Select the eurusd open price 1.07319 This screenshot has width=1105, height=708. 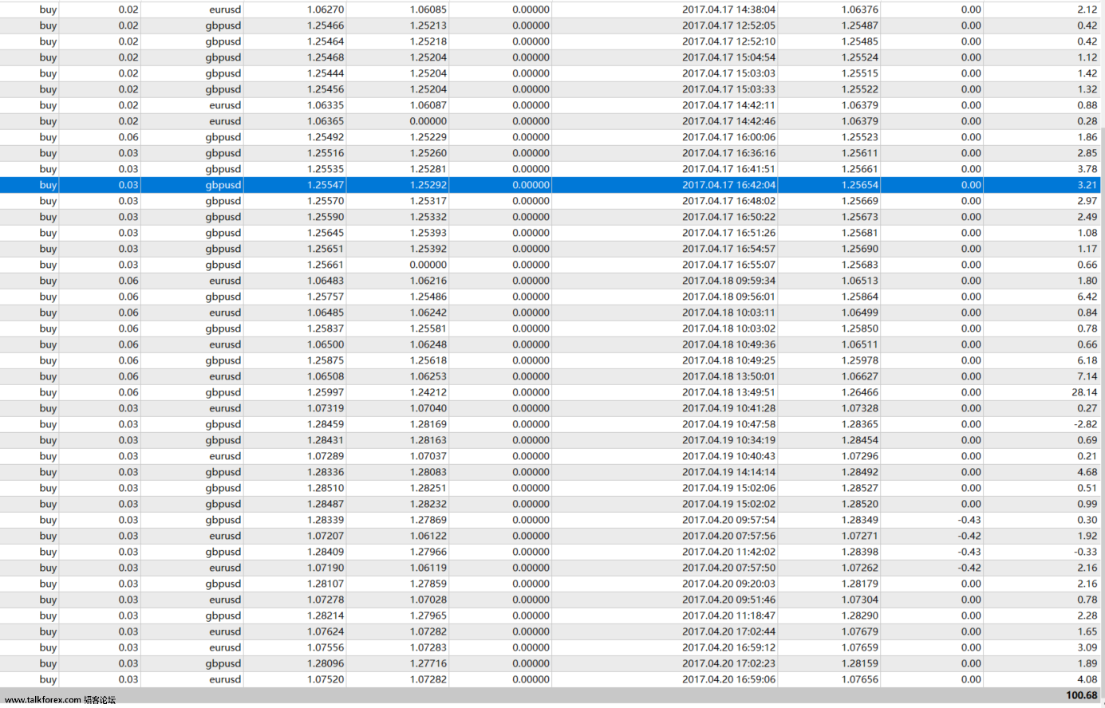click(326, 408)
